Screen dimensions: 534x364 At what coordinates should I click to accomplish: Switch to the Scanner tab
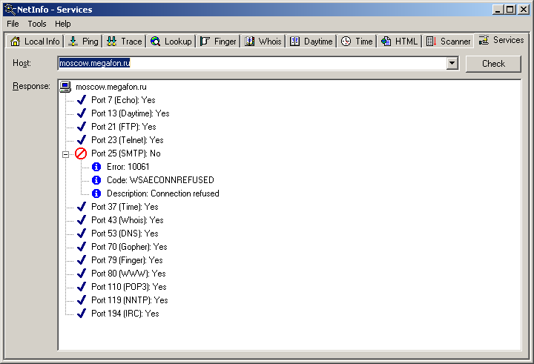click(x=449, y=42)
